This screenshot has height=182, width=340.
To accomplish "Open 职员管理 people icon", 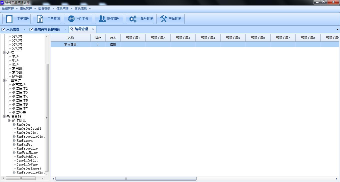I will point(102,19).
